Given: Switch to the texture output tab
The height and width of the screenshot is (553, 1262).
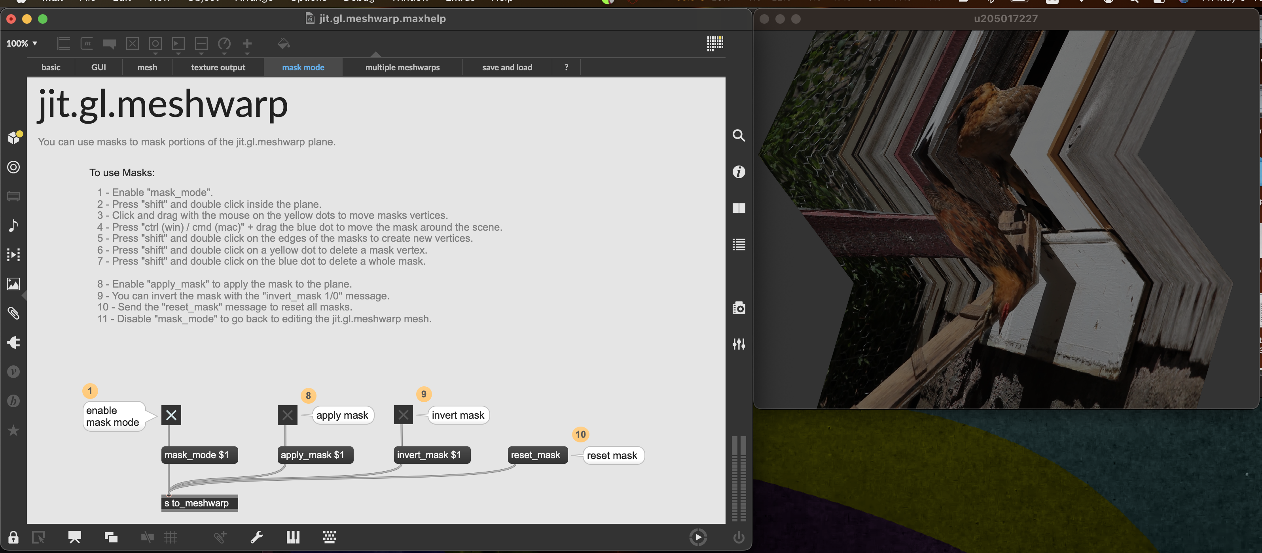Looking at the screenshot, I should click(x=218, y=68).
